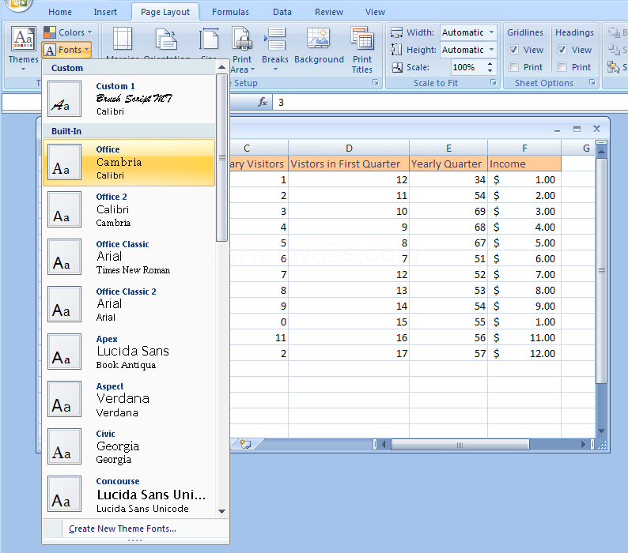Viewport: 628px width, 553px height.
Task: Toggle Headings Print checkbox
Action: (x=562, y=67)
